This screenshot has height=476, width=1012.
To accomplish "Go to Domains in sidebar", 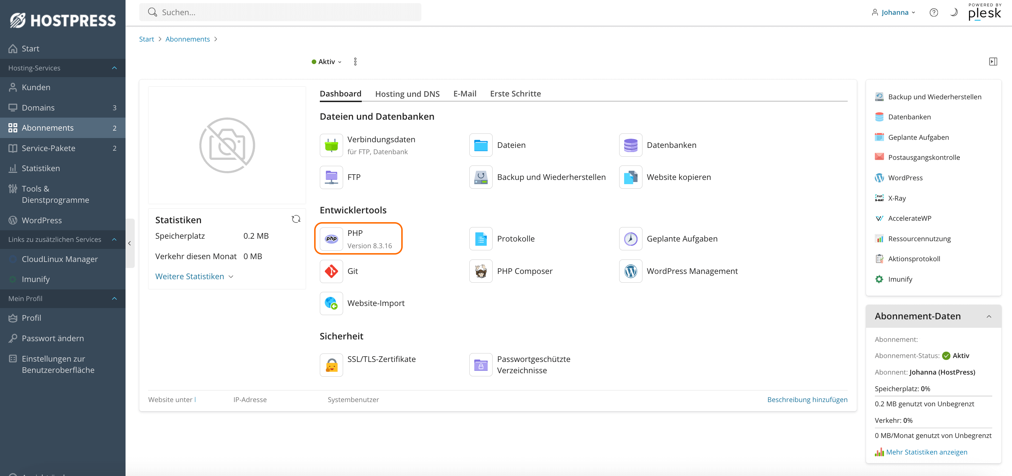I will click(x=63, y=108).
